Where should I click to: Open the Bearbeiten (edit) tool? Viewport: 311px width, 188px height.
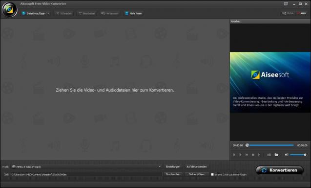tap(87, 13)
